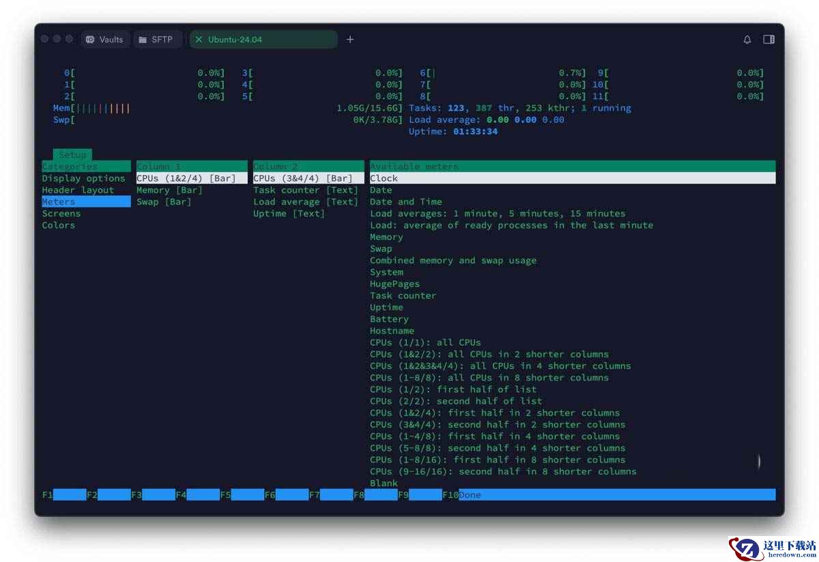Click the Tasks: 123 summary line
This screenshot has height=562, width=819.
point(520,108)
